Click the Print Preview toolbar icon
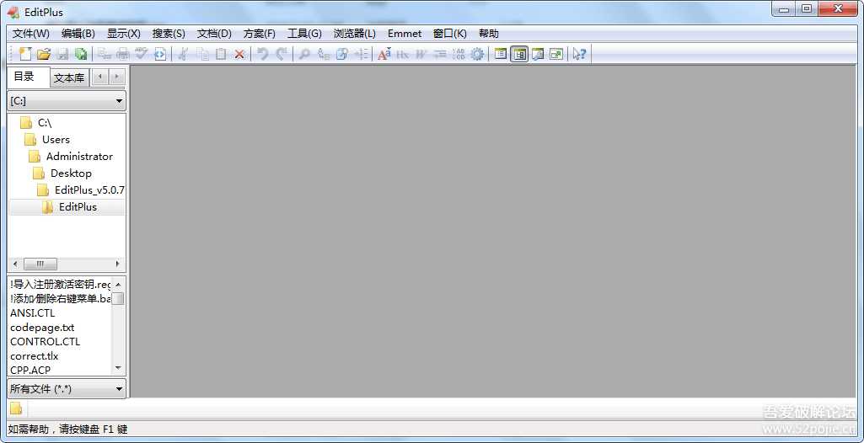Image resolution: width=864 pixels, height=443 pixels. click(105, 53)
